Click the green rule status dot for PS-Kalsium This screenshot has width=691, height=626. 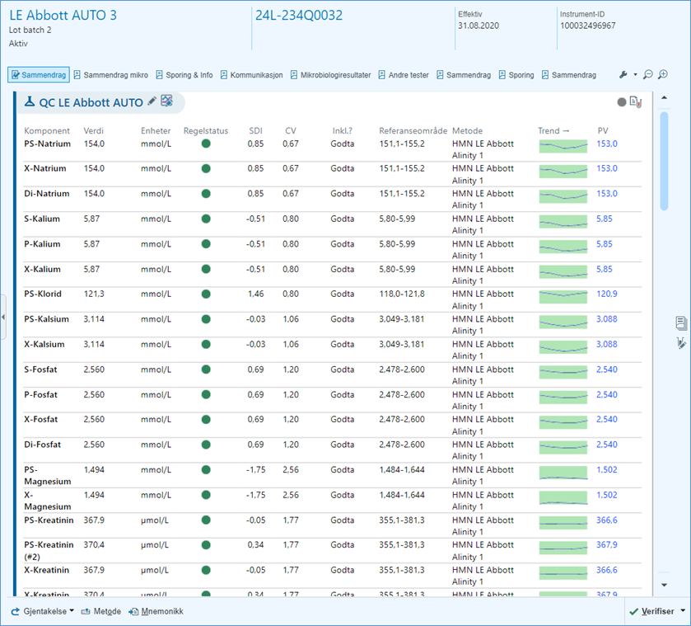[206, 319]
